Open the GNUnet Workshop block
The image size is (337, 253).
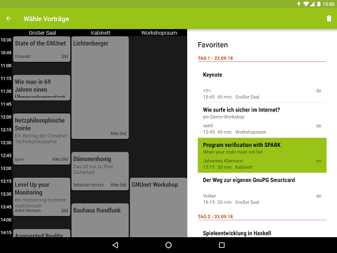159,208
